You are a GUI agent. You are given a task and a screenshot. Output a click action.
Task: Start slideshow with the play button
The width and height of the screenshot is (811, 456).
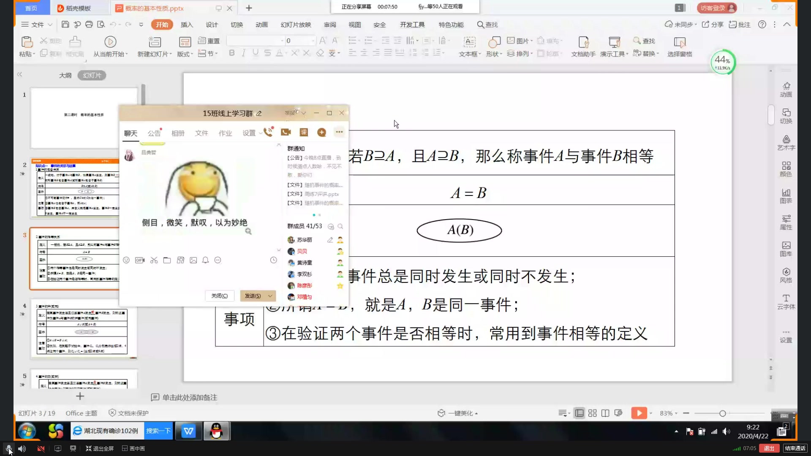tap(639, 413)
